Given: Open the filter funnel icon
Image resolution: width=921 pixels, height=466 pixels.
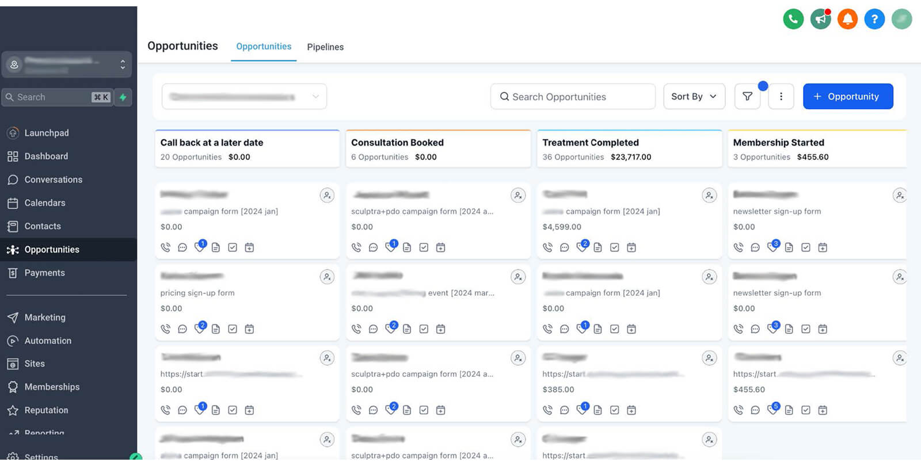Looking at the screenshot, I should (x=747, y=97).
